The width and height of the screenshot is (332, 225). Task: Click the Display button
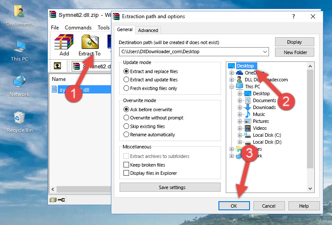coord(294,42)
